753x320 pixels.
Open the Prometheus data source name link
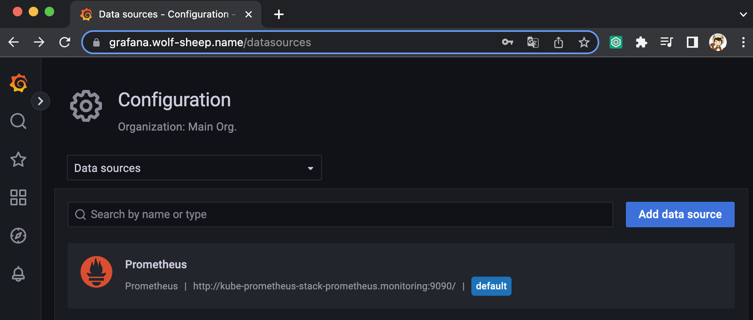pos(156,265)
